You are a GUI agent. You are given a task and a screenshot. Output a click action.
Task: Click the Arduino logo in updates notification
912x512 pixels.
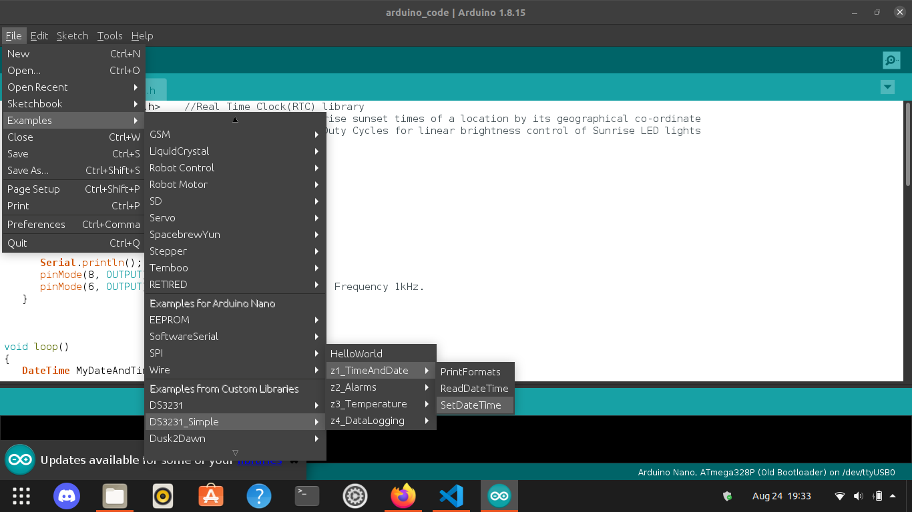(20, 460)
